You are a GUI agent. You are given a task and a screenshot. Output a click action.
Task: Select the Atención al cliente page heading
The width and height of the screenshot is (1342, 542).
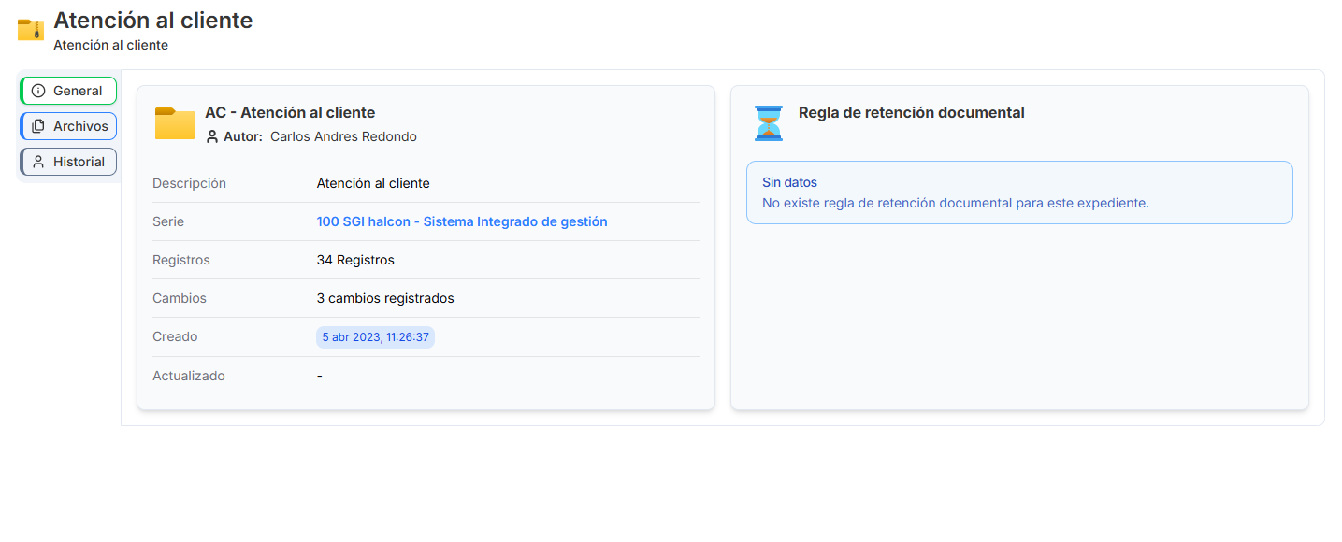(x=153, y=20)
